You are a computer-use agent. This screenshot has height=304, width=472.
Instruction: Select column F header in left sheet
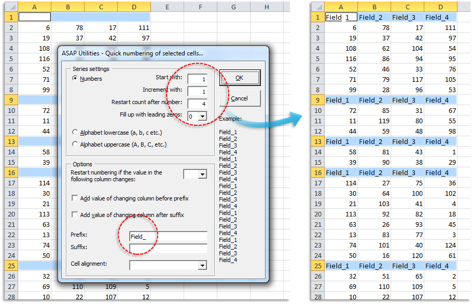click(200, 7)
